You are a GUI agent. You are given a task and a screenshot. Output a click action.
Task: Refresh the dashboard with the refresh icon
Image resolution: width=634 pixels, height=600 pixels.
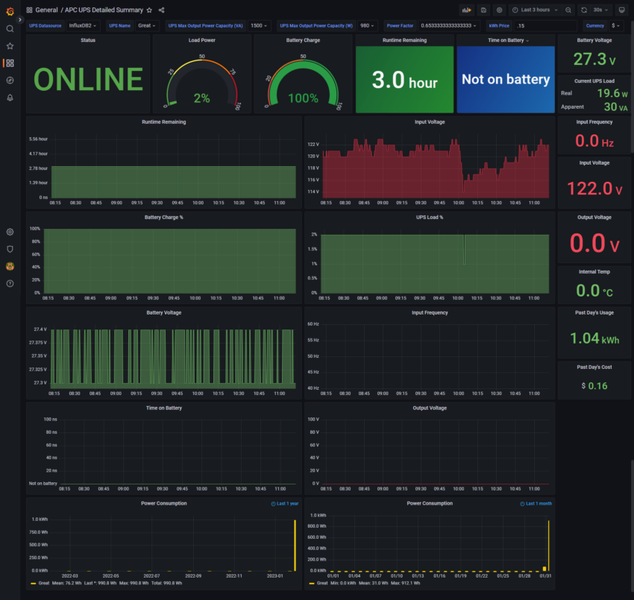click(584, 9)
